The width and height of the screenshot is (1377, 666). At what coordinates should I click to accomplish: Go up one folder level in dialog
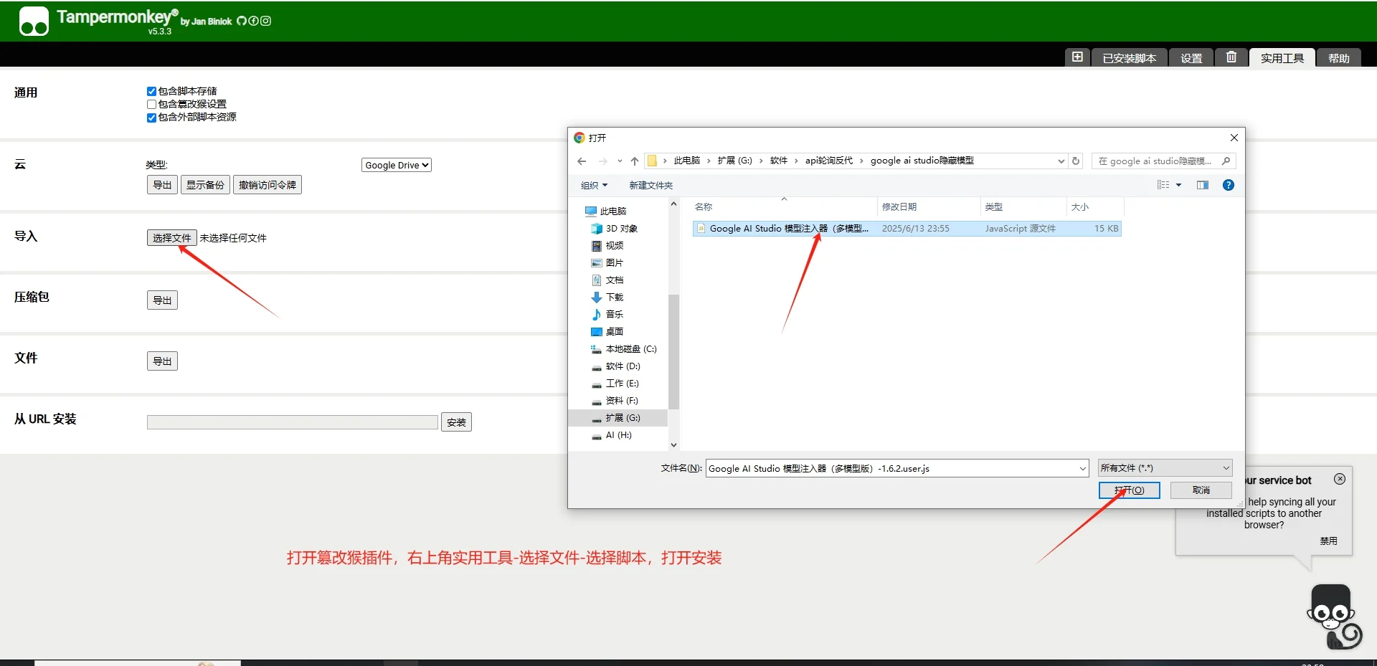click(x=635, y=161)
